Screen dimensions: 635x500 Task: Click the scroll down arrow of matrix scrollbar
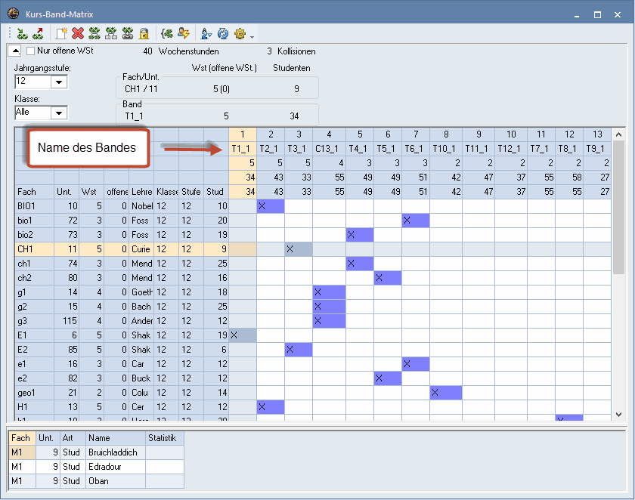[x=619, y=415]
